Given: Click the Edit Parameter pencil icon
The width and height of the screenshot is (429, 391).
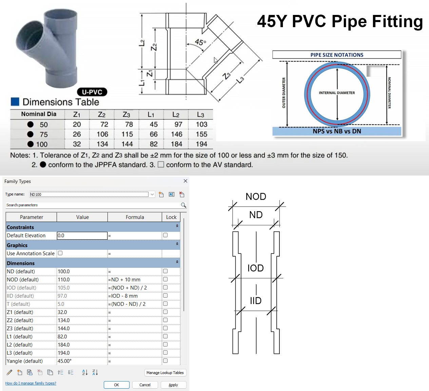Looking at the screenshot, I should 9,372.
